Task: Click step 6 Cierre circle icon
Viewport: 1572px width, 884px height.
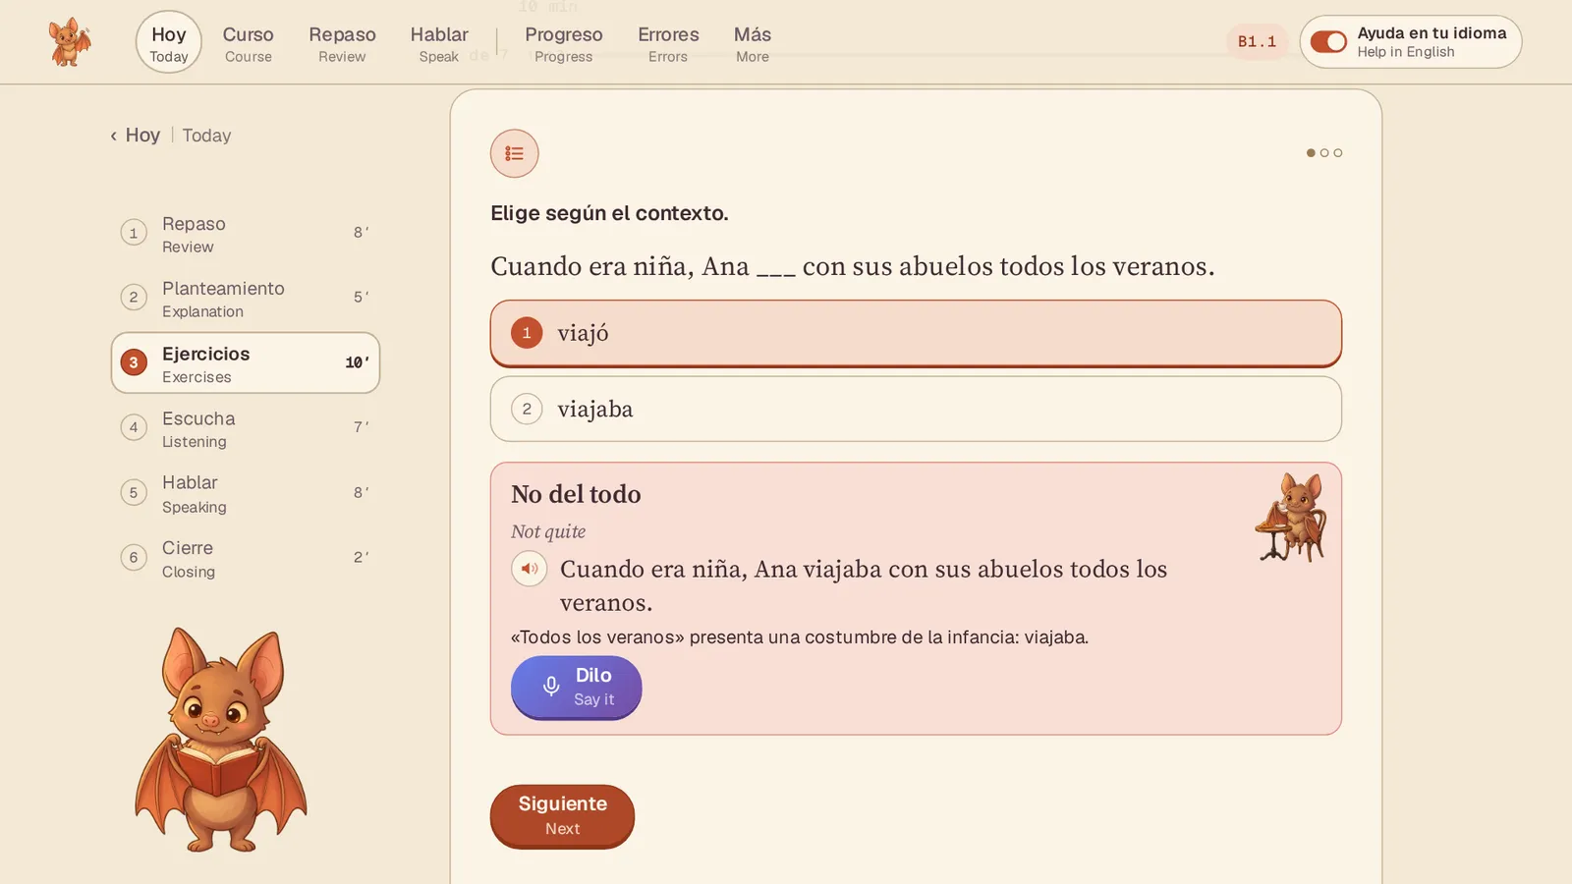Action: [134, 558]
